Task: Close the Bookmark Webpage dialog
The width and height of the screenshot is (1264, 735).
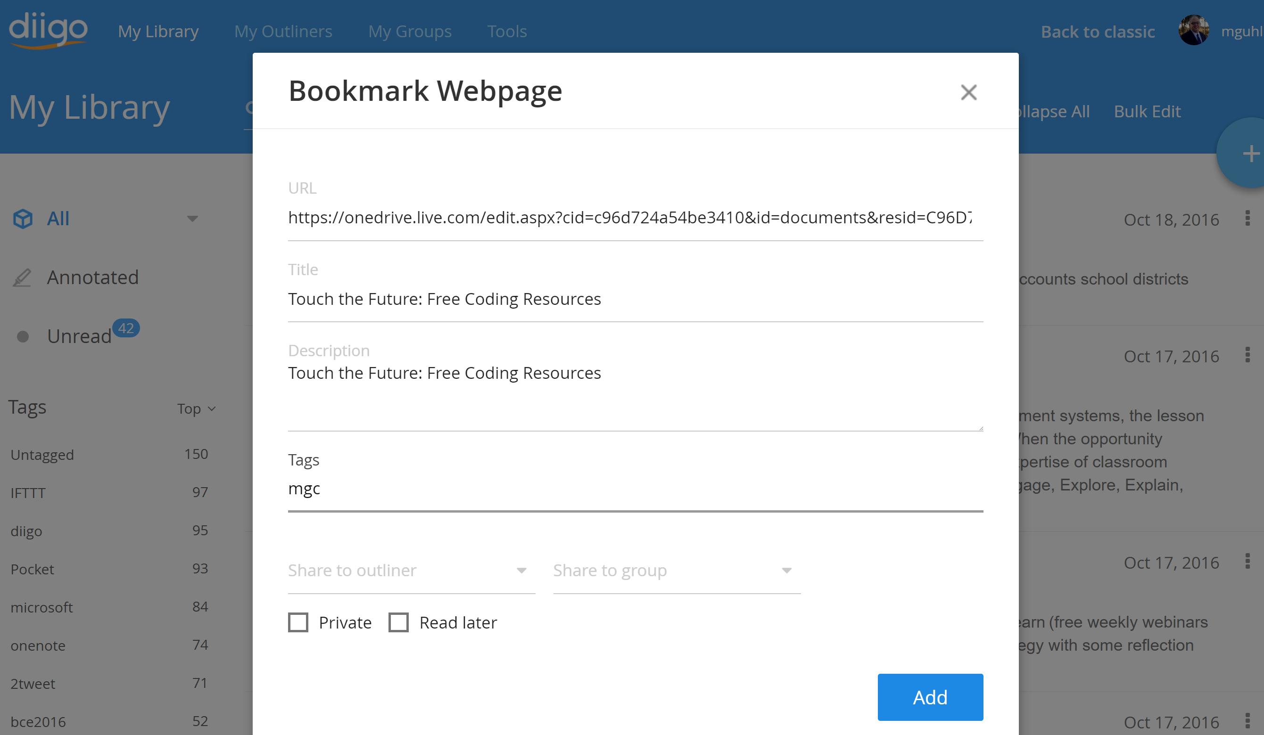Action: [968, 92]
